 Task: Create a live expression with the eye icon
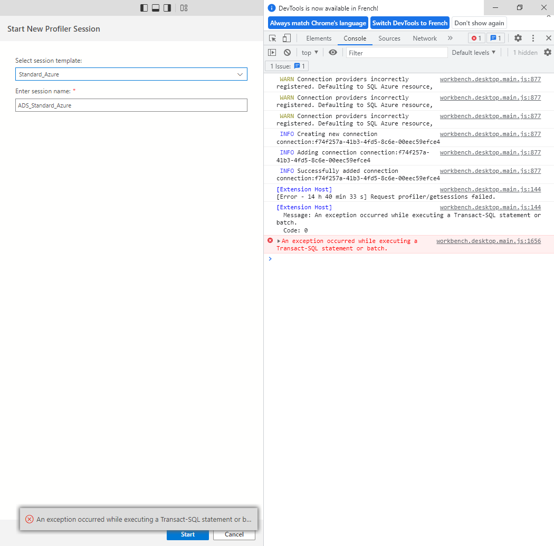pyautogui.click(x=332, y=52)
